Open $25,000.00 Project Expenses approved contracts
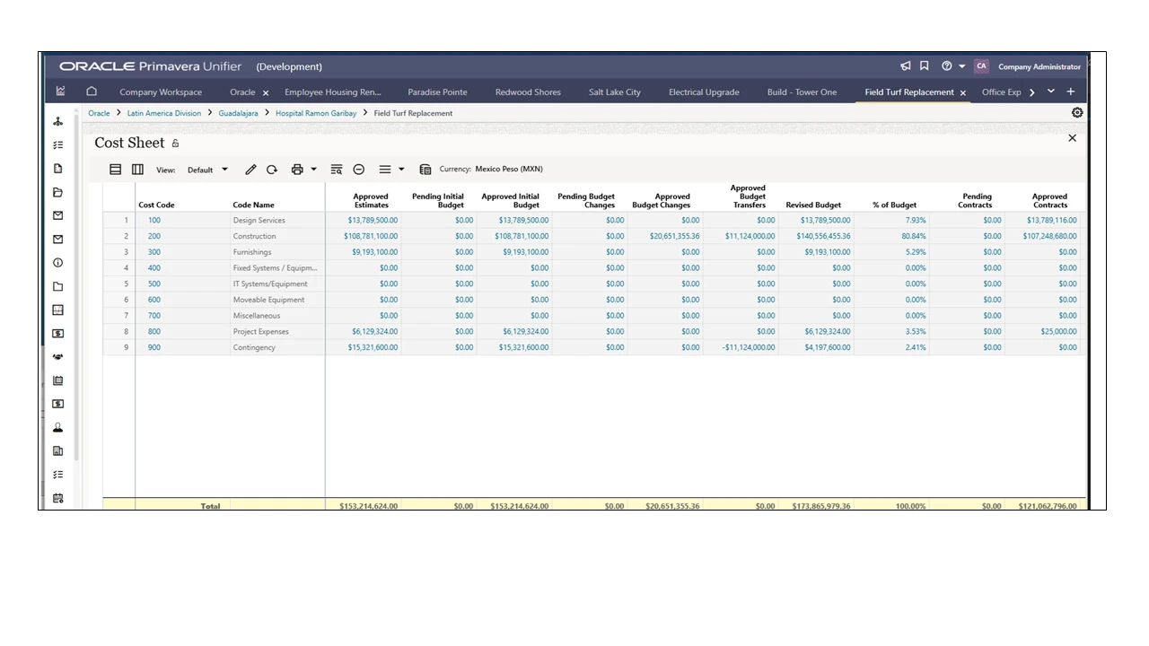The height and width of the screenshot is (646, 1149). [1058, 332]
